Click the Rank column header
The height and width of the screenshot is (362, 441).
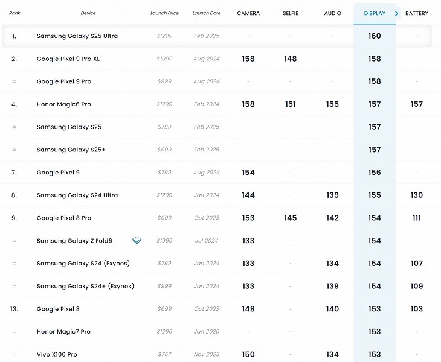(14, 13)
